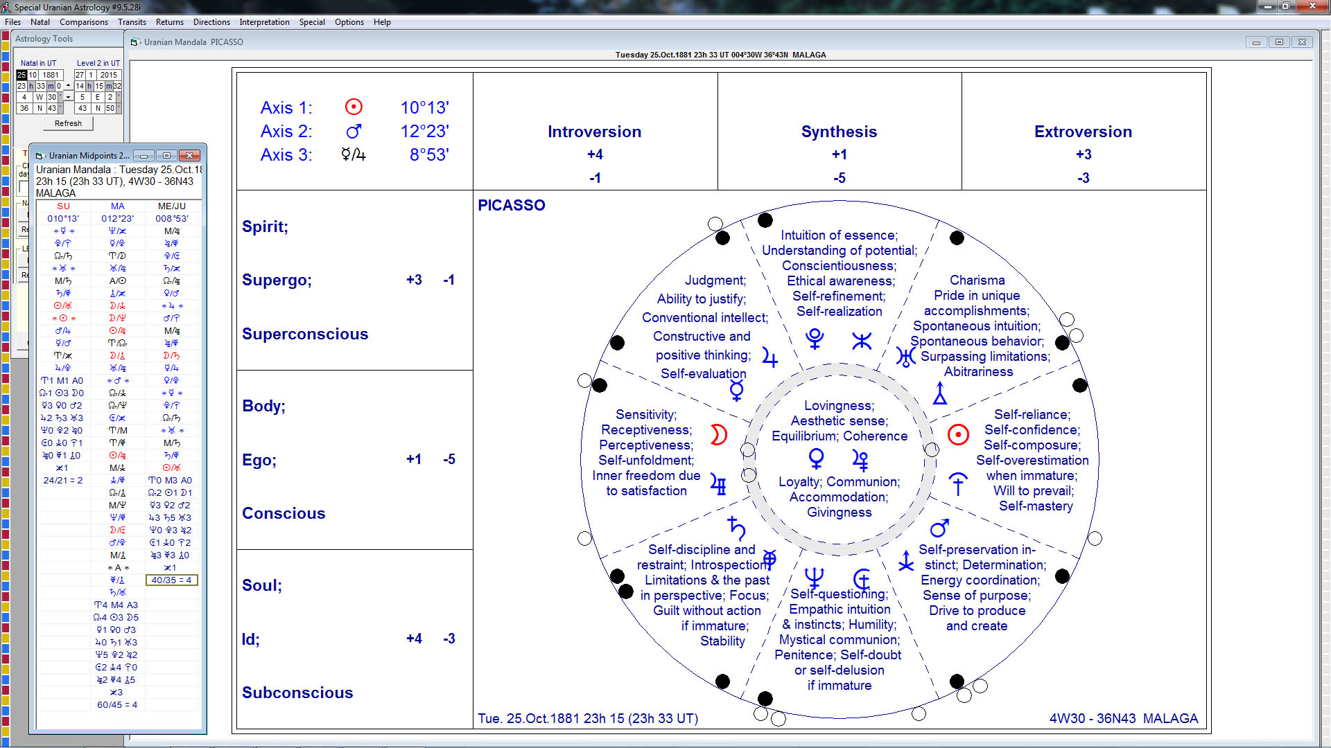Screen dimensions: 1331x748
Task: Click the Refresh button in Astrology Tools
Action: coord(68,123)
